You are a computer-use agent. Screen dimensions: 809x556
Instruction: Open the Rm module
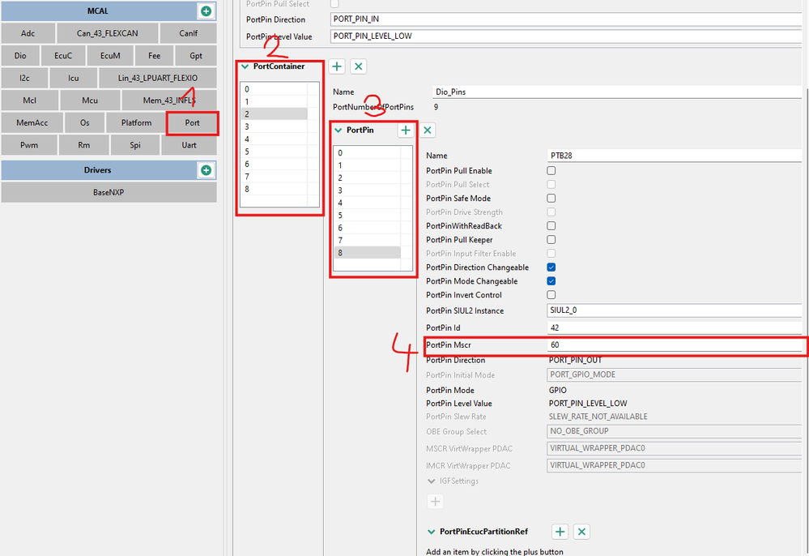click(x=84, y=145)
